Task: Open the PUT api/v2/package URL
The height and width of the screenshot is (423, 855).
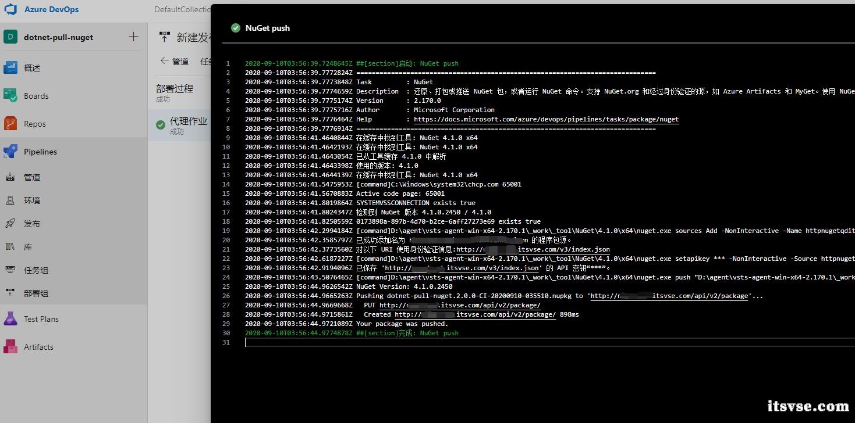Action: point(460,305)
